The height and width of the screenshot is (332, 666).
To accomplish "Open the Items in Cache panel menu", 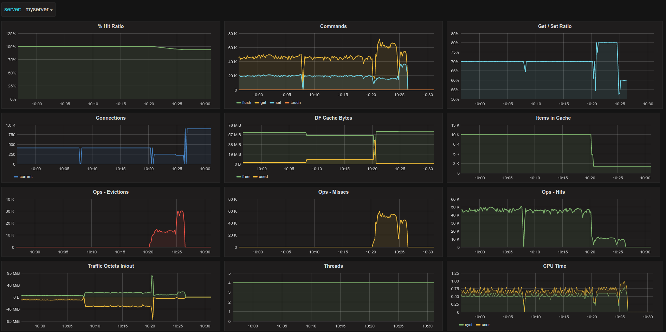I will (553, 118).
